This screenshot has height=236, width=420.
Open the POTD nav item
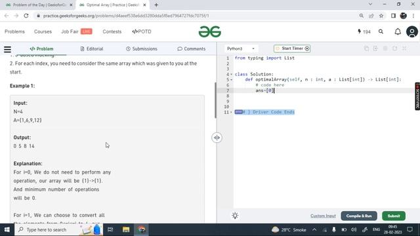pos(142,31)
